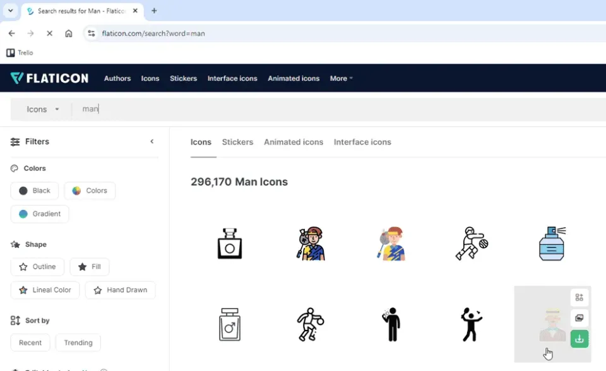This screenshot has height=371, width=606.
Task: Switch to the Stickers results tab
Action: (x=237, y=142)
